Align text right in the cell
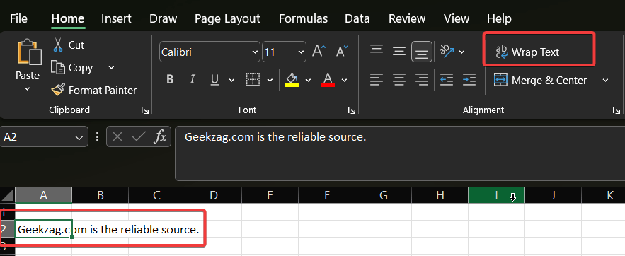This screenshot has height=256, width=625. (x=421, y=80)
